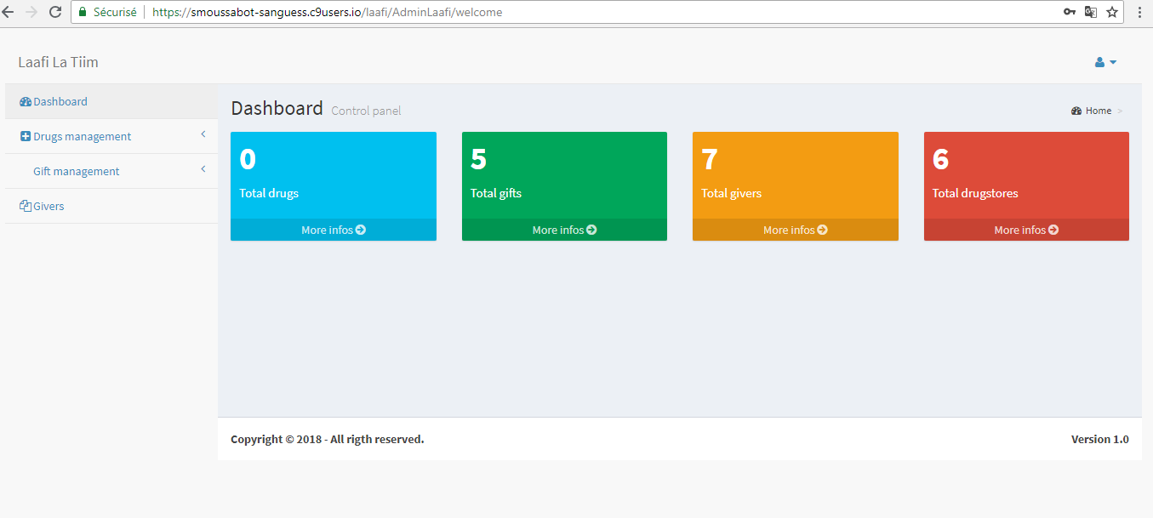Click arrow icon on Total drugstores card
The image size is (1153, 518).
(x=1053, y=230)
